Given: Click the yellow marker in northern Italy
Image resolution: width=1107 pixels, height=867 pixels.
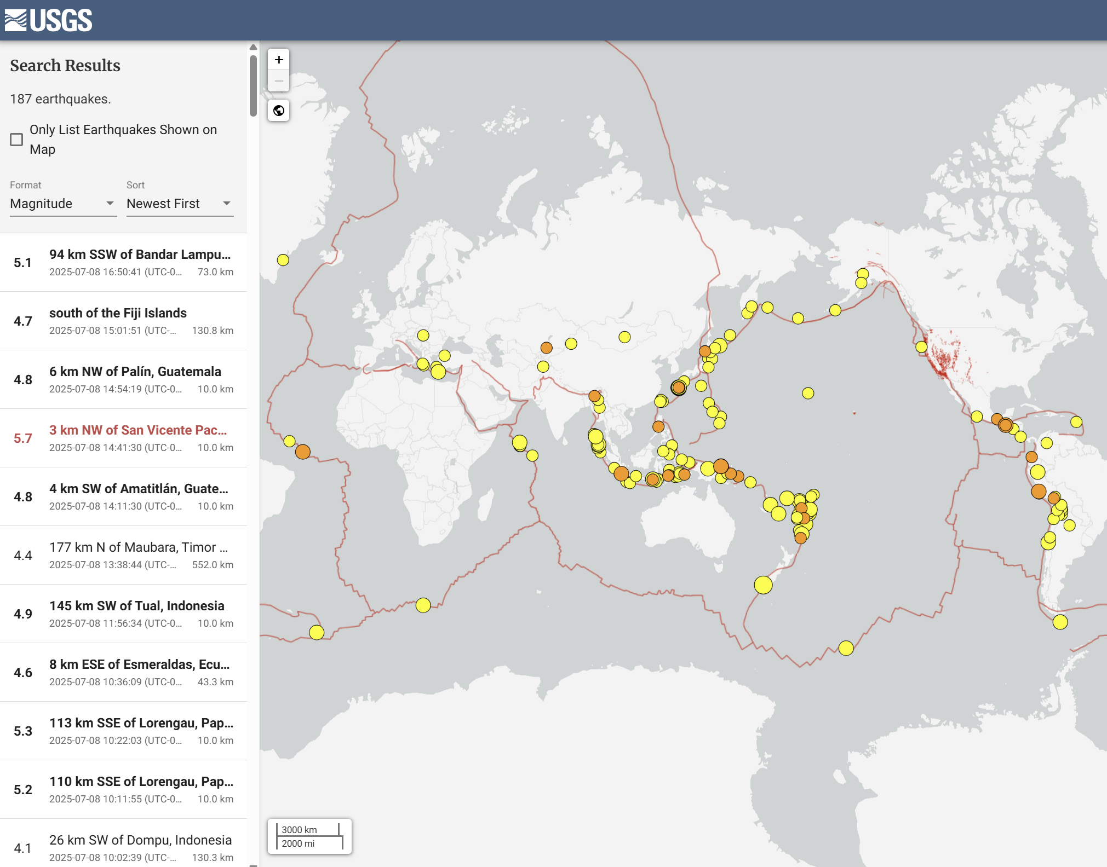Looking at the screenshot, I should point(423,336).
